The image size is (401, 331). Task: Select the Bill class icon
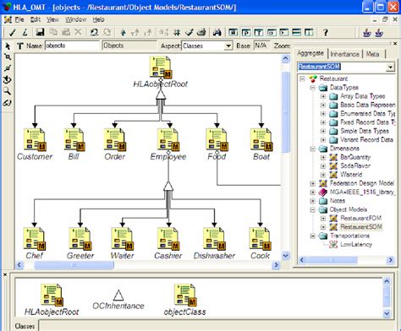(x=74, y=139)
